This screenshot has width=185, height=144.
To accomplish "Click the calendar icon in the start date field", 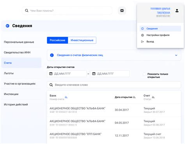I will pyautogui.click(x=51, y=74).
